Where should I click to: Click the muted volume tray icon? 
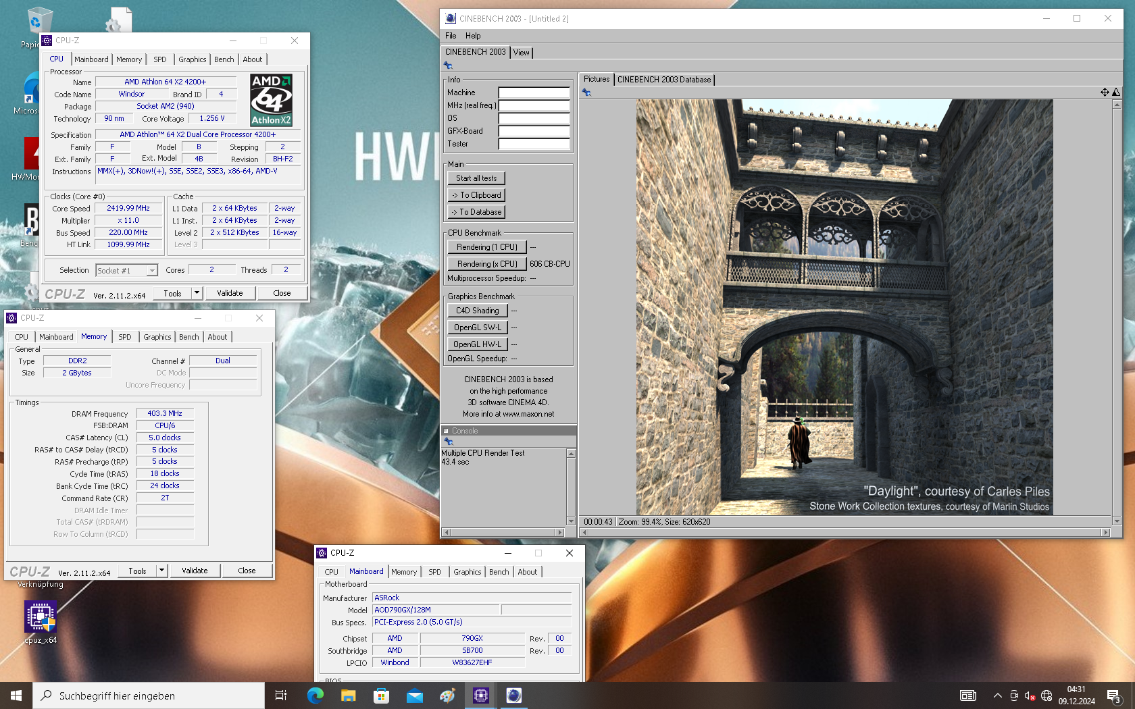(1030, 695)
